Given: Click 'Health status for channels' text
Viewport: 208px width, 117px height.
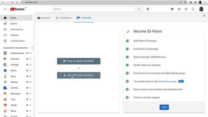Looking at the screenshot, I should tap(147, 65).
